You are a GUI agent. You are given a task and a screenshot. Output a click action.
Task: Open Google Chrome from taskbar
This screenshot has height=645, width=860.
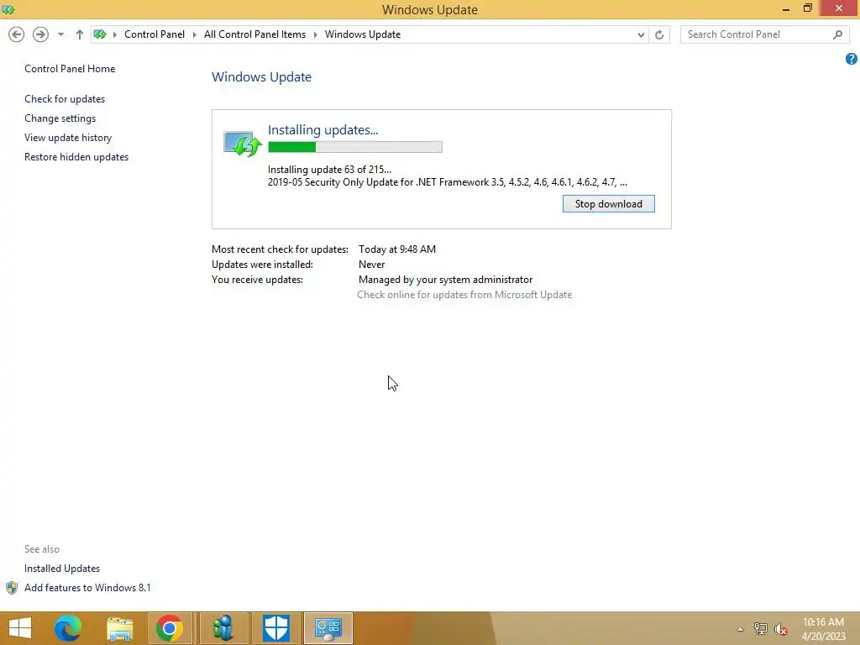[x=170, y=628]
